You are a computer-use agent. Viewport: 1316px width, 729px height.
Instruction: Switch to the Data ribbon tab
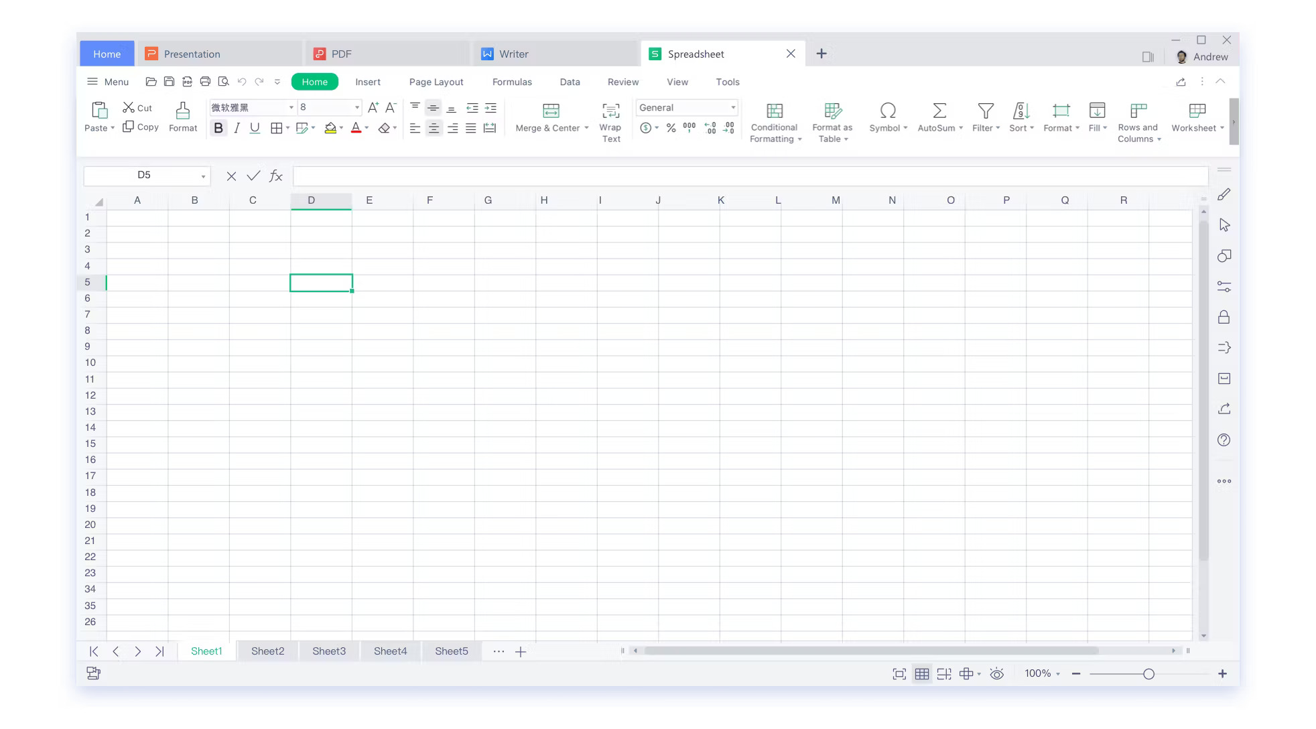point(570,82)
